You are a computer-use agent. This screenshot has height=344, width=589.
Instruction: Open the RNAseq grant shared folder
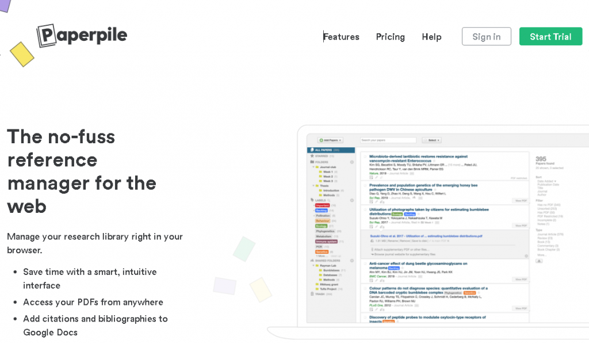[327, 284]
